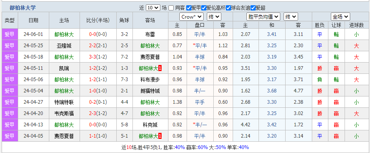Open the 胜平负均值 dropdown
This screenshot has height=153, width=370.
pos(263,17)
